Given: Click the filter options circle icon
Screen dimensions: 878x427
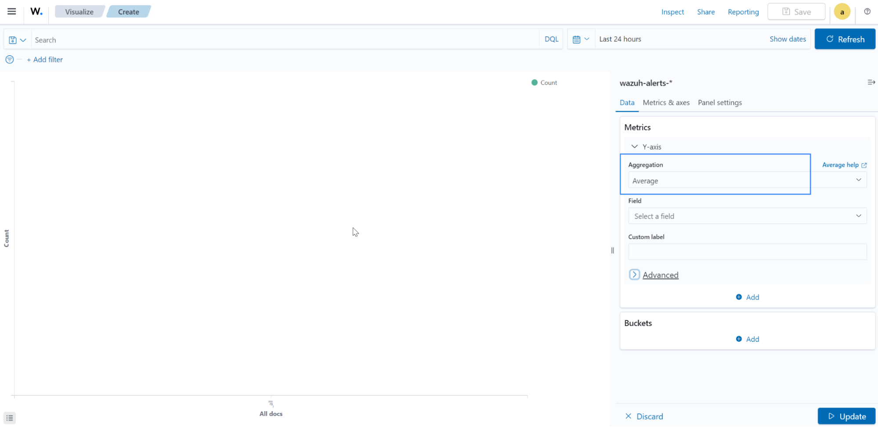Looking at the screenshot, I should (10, 60).
